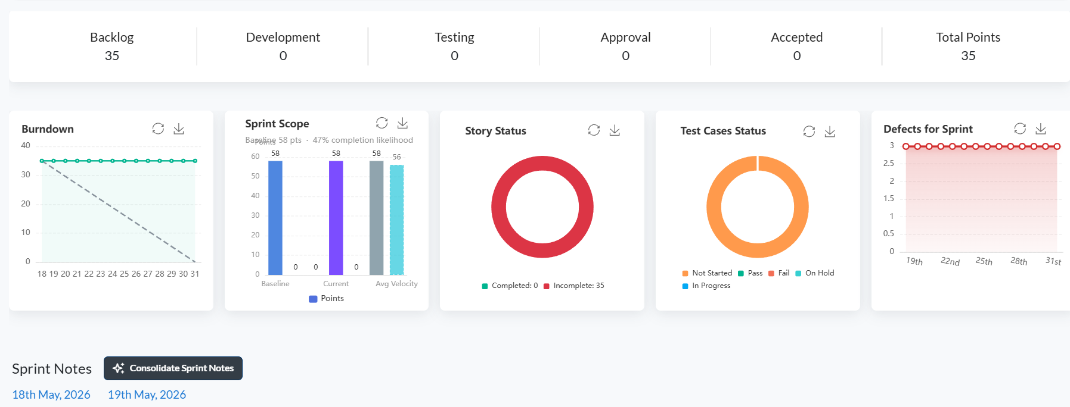Screen dimensions: 1070x407
Task: Click the Testing 0 summary card
Action: pyautogui.click(x=454, y=46)
